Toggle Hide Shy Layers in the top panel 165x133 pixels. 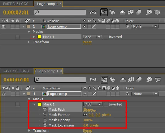point(123,12)
